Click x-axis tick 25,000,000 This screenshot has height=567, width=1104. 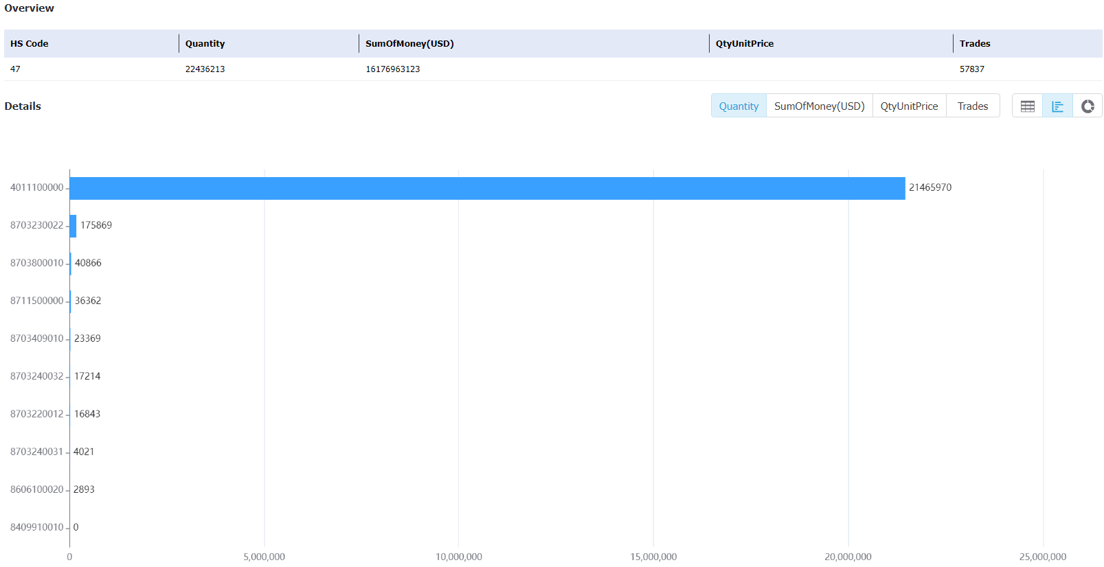[x=1043, y=557]
